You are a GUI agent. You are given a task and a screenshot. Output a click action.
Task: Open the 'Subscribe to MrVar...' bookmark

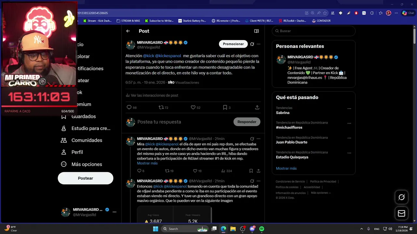pyautogui.click(x=159, y=21)
